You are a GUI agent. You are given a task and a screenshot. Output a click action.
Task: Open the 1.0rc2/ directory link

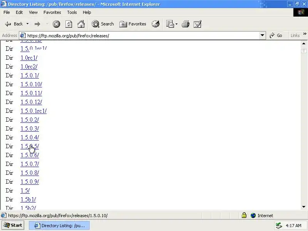pos(29,67)
